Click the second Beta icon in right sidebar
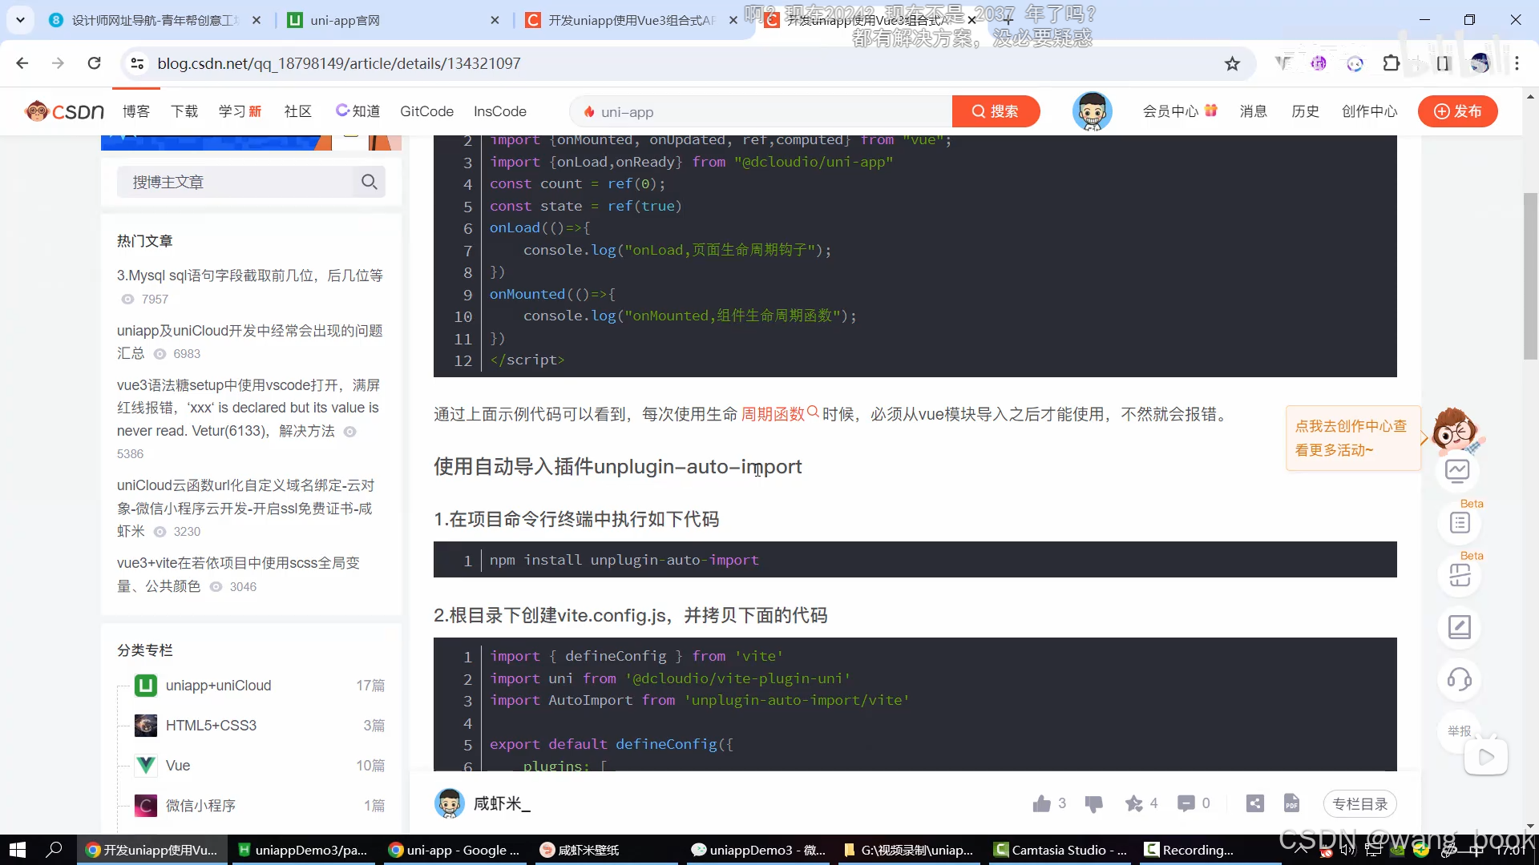 1459,575
